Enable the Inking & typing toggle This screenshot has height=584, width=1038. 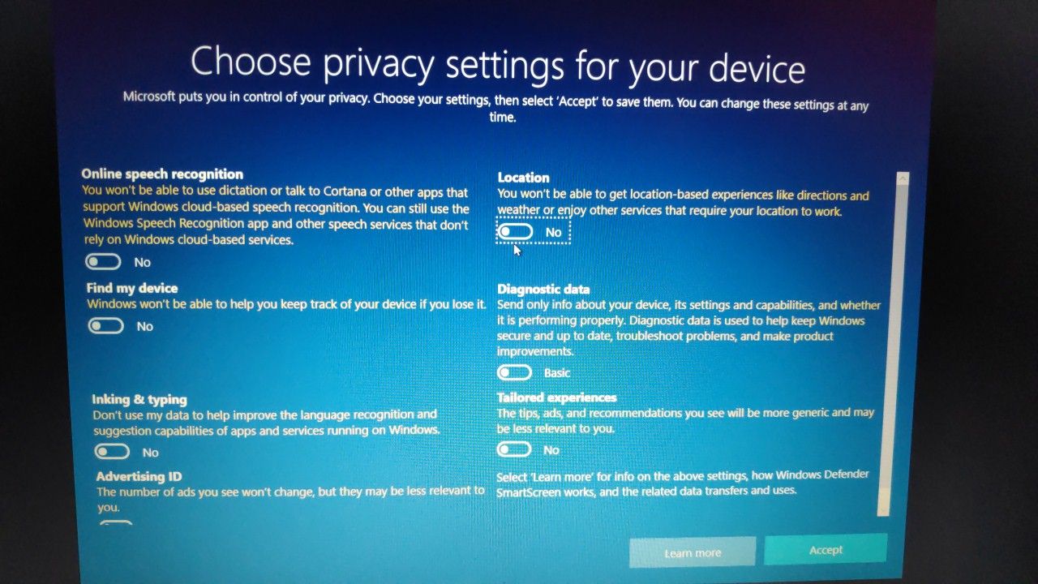point(112,452)
